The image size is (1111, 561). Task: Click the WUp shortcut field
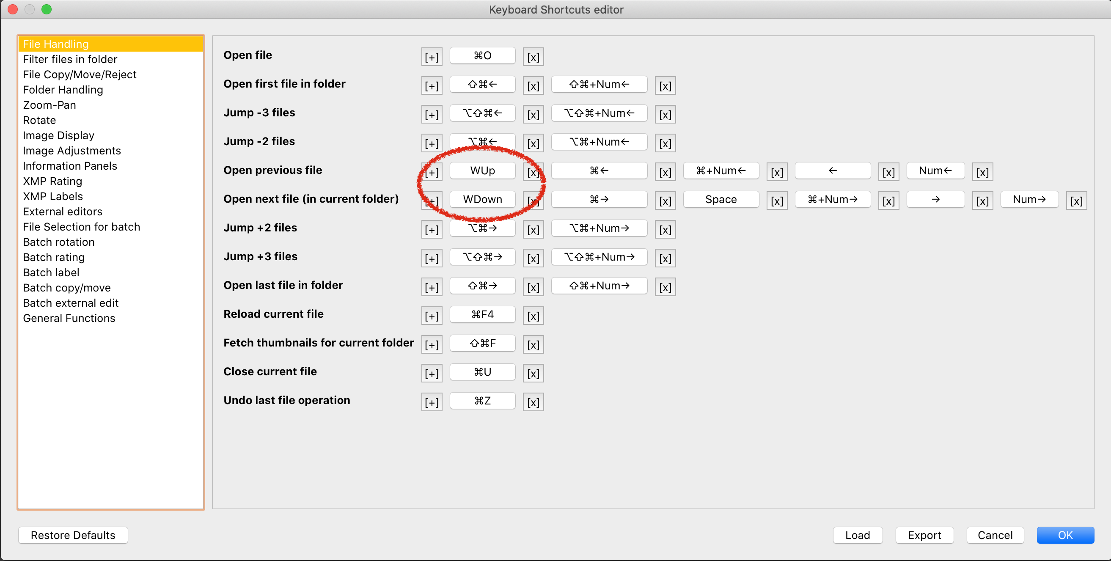point(482,170)
